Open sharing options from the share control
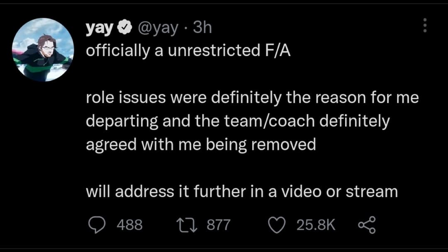 coord(367,224)
